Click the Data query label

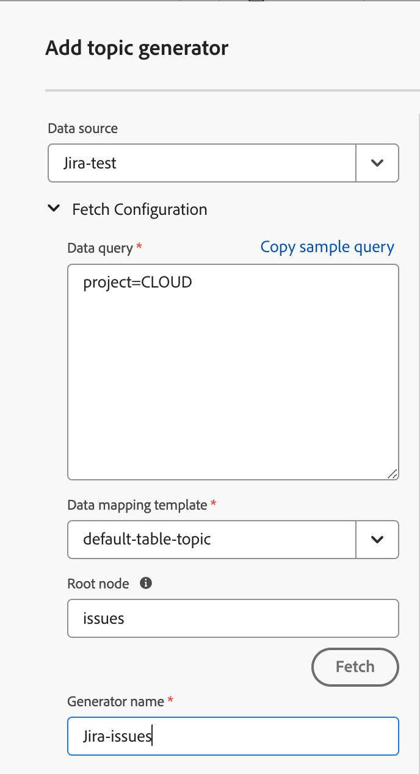(x=100, y=248)
